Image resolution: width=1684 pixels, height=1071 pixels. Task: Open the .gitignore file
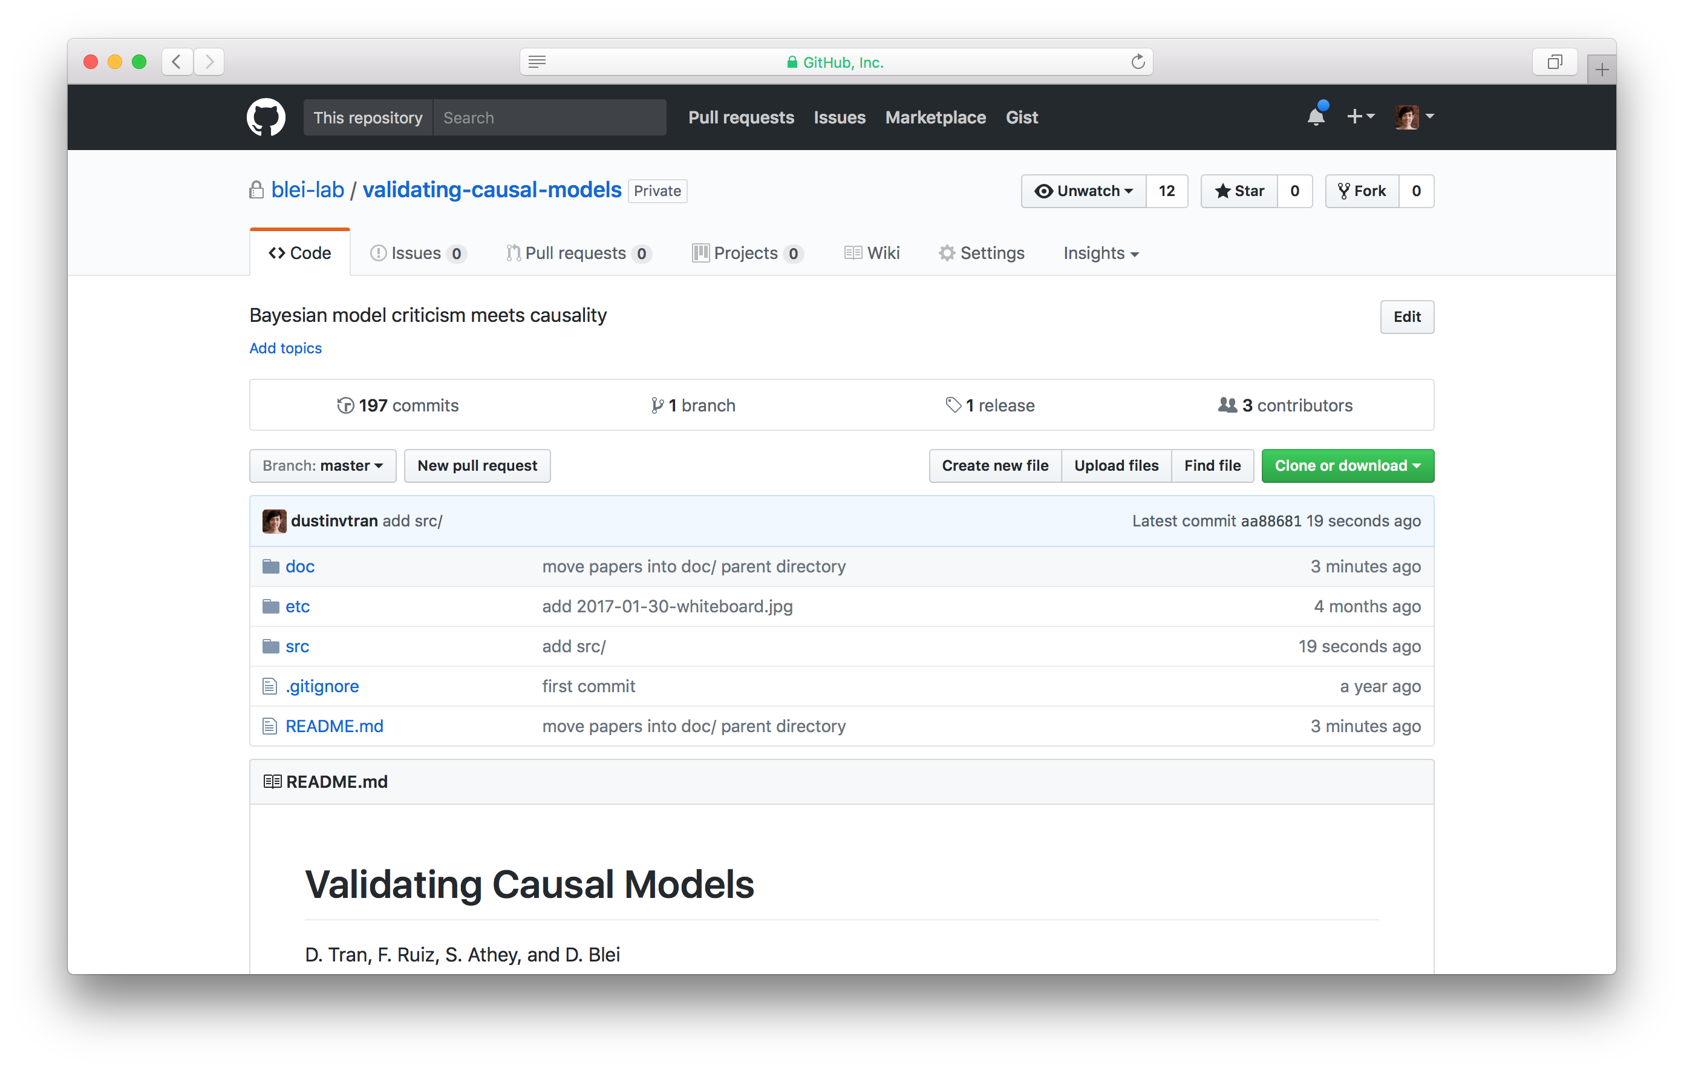(322, 686)
